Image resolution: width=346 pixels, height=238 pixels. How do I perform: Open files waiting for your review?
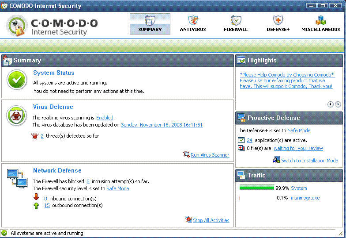pyautogui.click(x=298, y=148)
